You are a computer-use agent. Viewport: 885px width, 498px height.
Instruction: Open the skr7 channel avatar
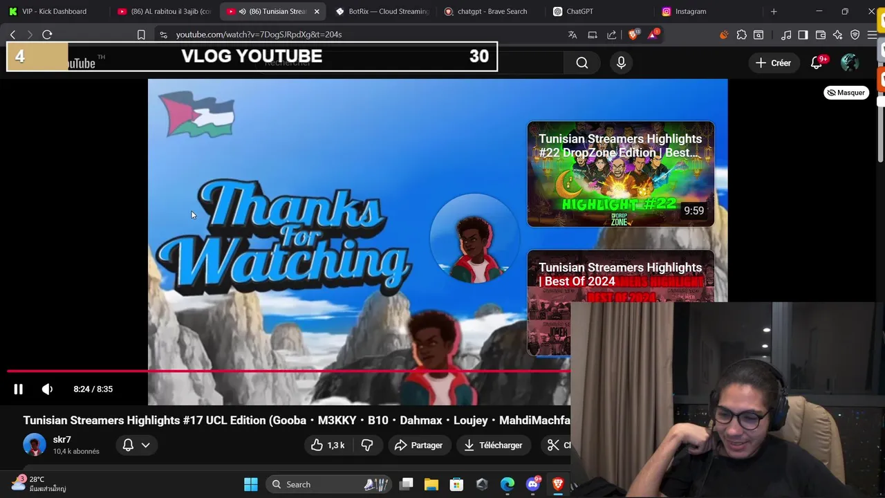(35, 445)
